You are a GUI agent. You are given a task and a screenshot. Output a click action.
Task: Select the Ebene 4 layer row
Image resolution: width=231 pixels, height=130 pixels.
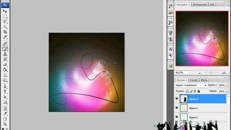coord(201,108)
